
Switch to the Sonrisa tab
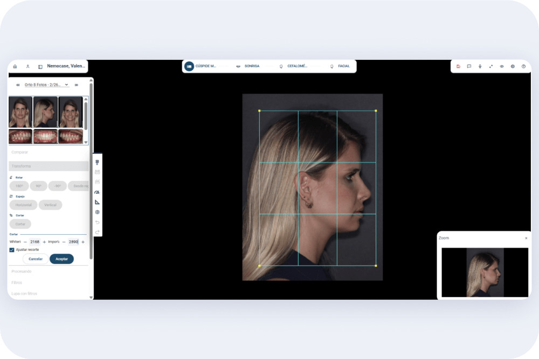point(248,66)
